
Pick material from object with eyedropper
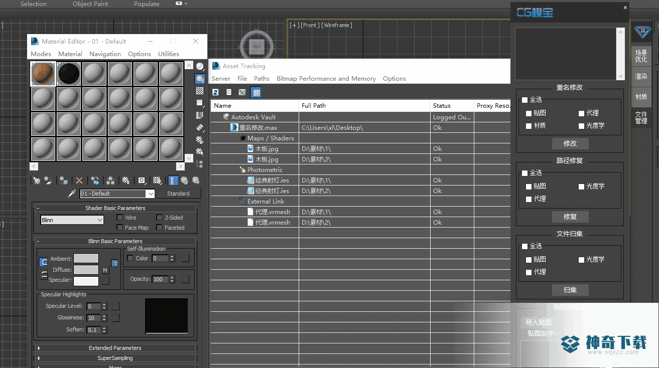(x=72, y=194)
